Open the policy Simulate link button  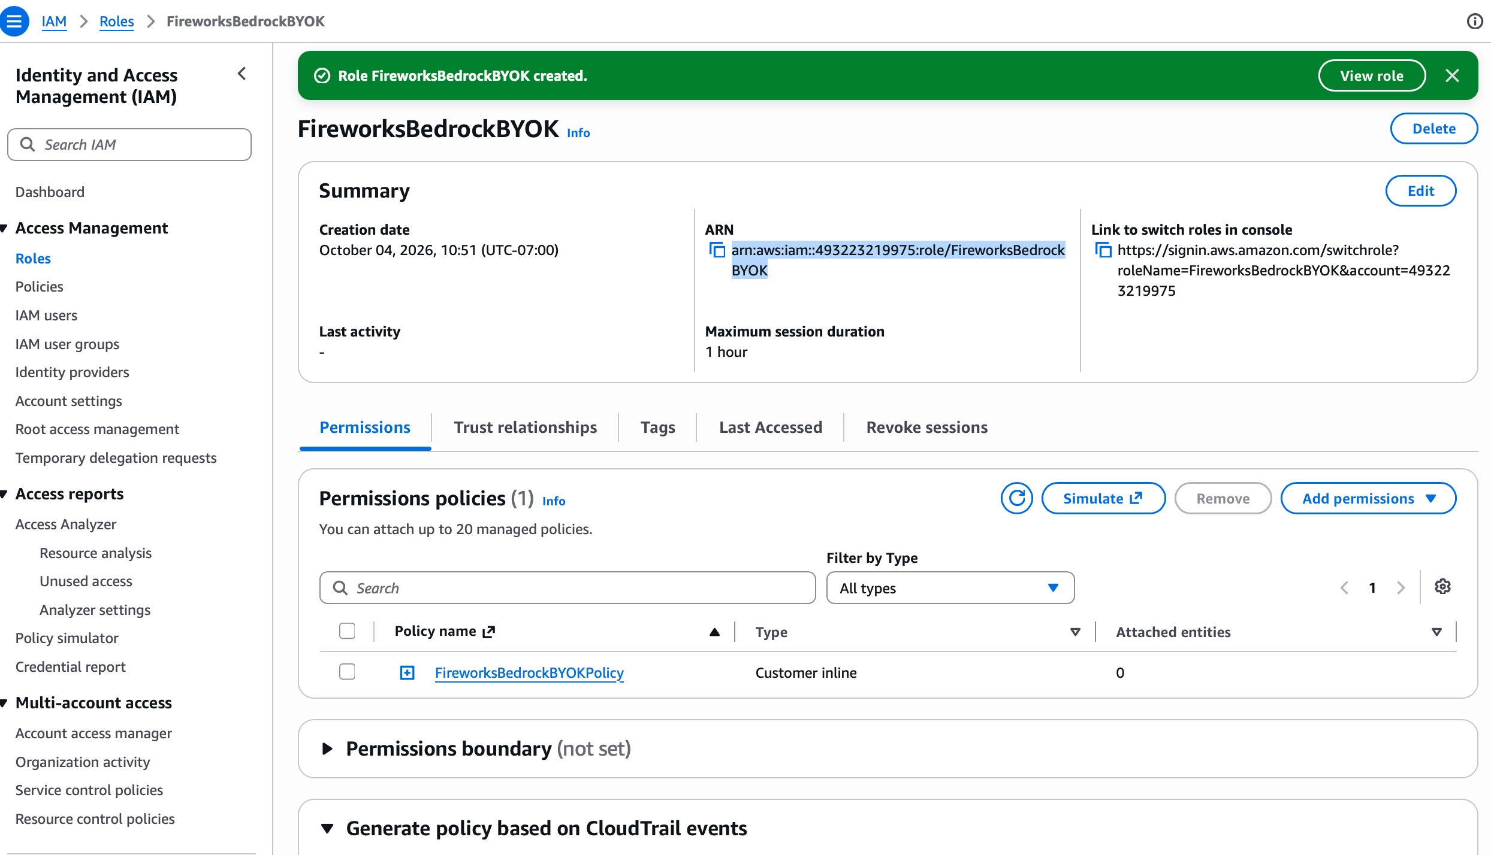tap(1103, 498)
